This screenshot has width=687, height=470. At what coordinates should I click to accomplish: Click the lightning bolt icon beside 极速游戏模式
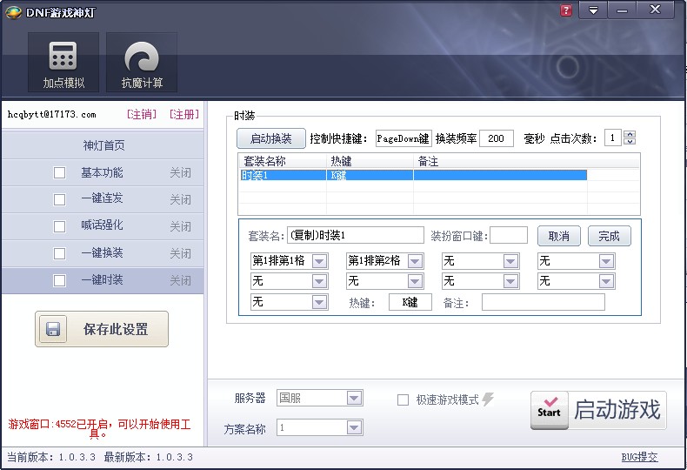488,399
